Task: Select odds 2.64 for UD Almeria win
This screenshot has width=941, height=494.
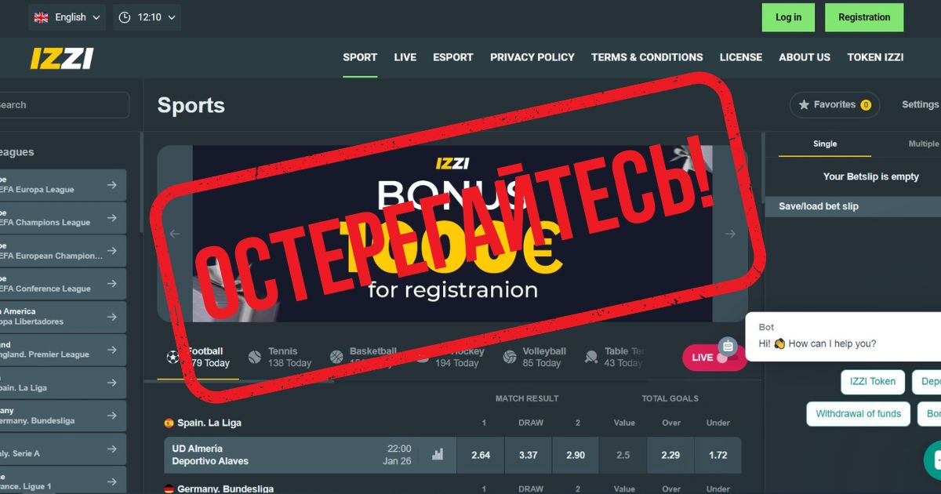Action: [x=481, y=455]
